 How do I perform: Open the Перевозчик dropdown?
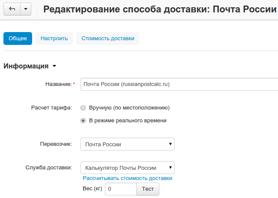(x=128, y=144)
